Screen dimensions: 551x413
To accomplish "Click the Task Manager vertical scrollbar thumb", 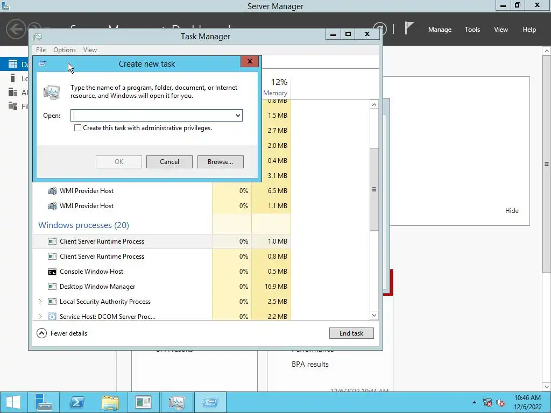I will tap(374, 190).
